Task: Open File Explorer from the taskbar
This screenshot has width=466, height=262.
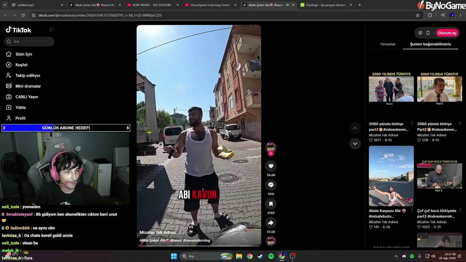Action: (239, 256)
